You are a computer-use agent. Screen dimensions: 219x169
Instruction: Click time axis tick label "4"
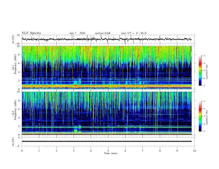click(91, 151)
